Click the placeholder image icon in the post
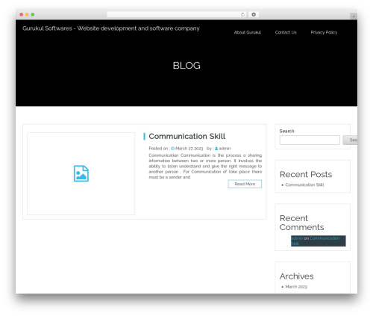373x316 pixels. [81, 173]
